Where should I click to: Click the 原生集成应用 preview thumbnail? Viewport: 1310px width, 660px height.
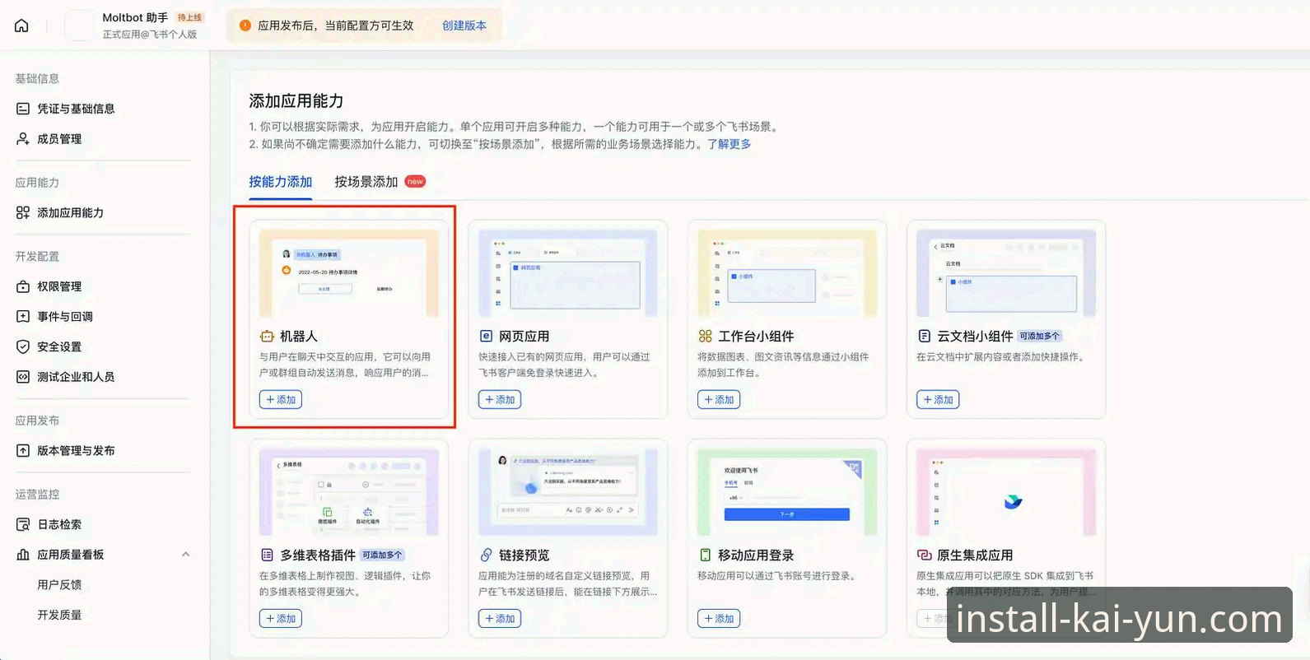[x=1006, y=492]
